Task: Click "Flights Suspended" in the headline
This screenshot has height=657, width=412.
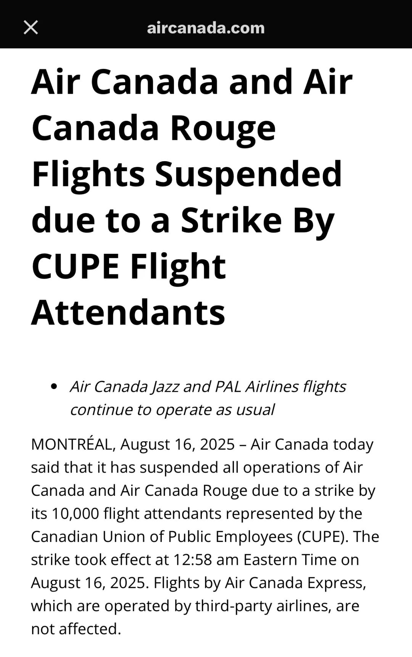Action: point(187,174)
